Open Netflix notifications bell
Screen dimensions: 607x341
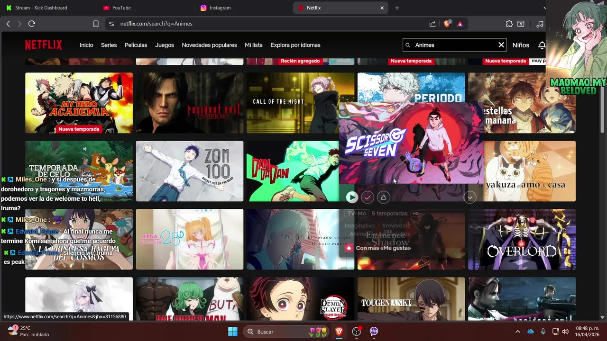click(x=542, y=45)
